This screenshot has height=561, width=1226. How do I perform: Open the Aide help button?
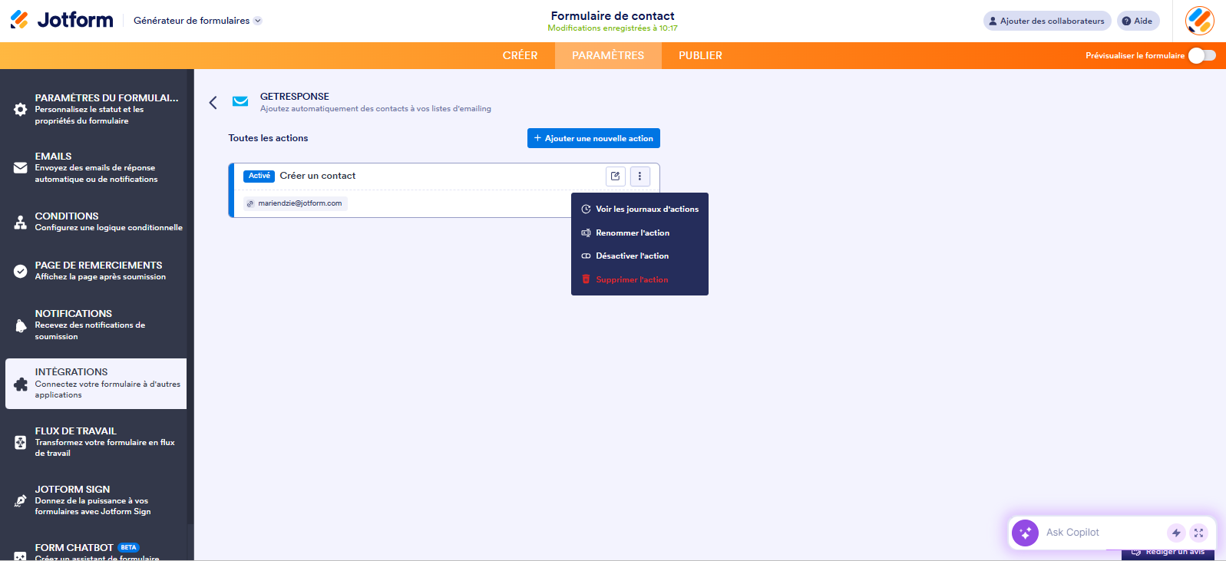(1138, 21)
